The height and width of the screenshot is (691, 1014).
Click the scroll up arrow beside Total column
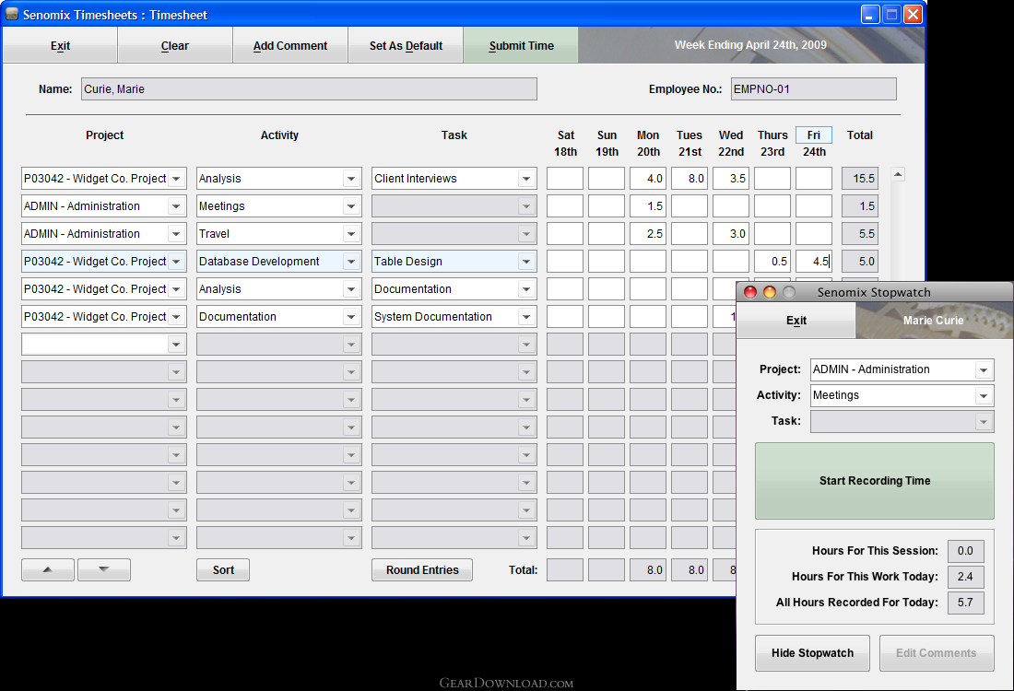[898, 174]
